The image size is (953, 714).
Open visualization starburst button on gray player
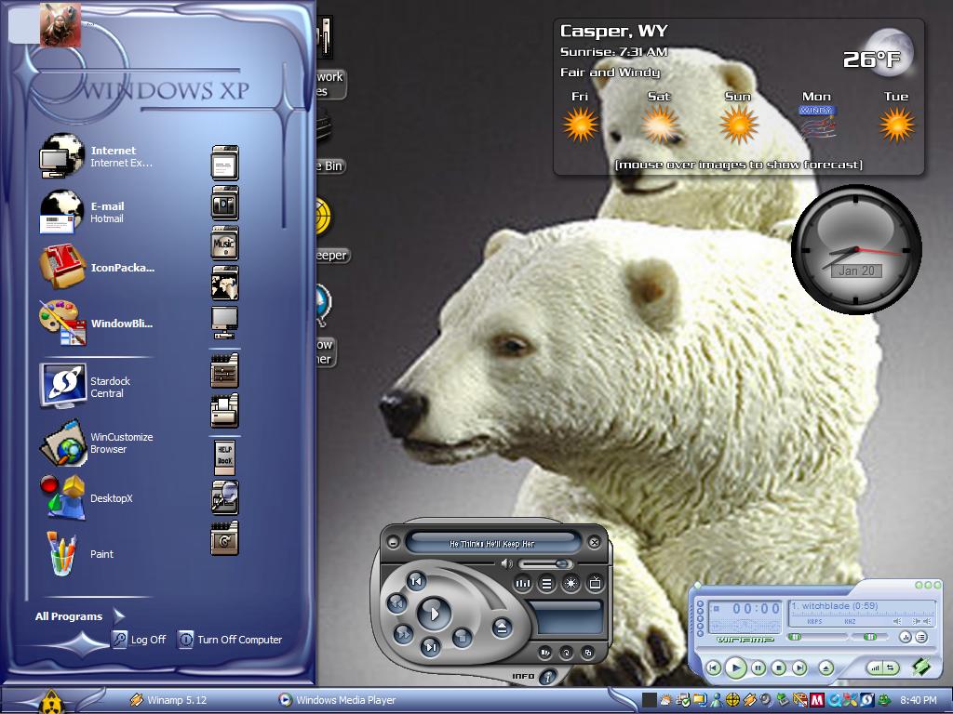[570, 584]
